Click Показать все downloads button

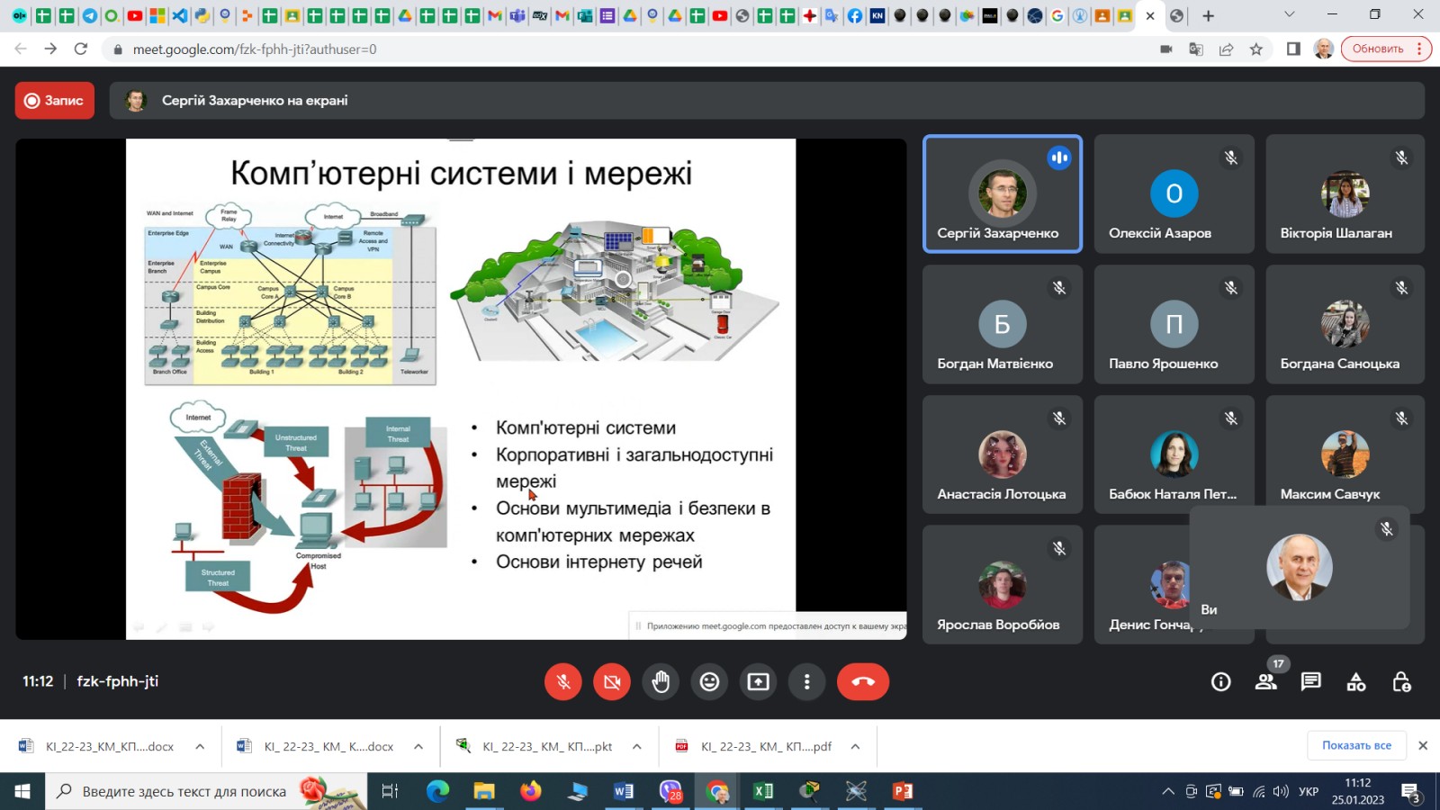(x=1356, y=745)
